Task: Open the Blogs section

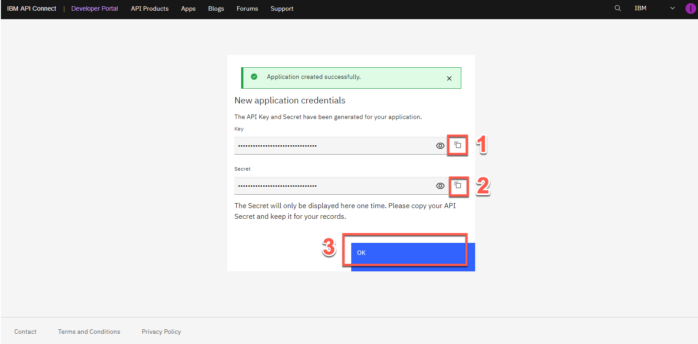Action: [x=216, y=8]
